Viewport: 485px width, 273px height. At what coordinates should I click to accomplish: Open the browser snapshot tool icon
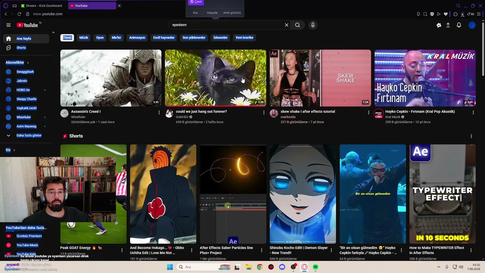tap(425, 14)
